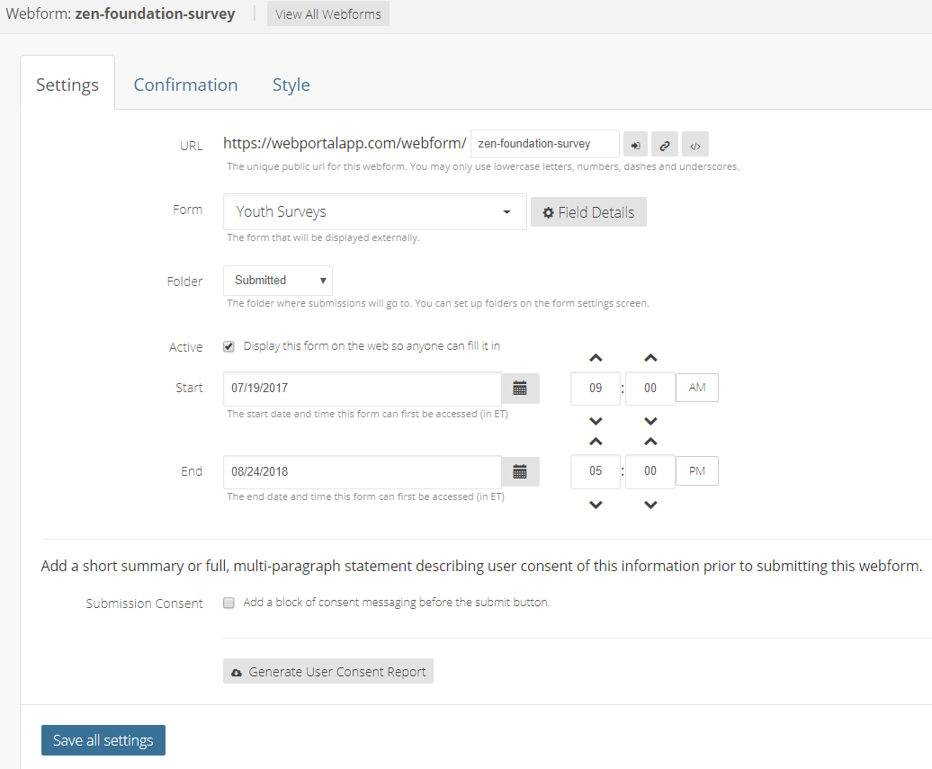The height and width of the screenshot is (769, 932).
Task: Increment the Start time hour with up arrow
Action: click(595, 357)
